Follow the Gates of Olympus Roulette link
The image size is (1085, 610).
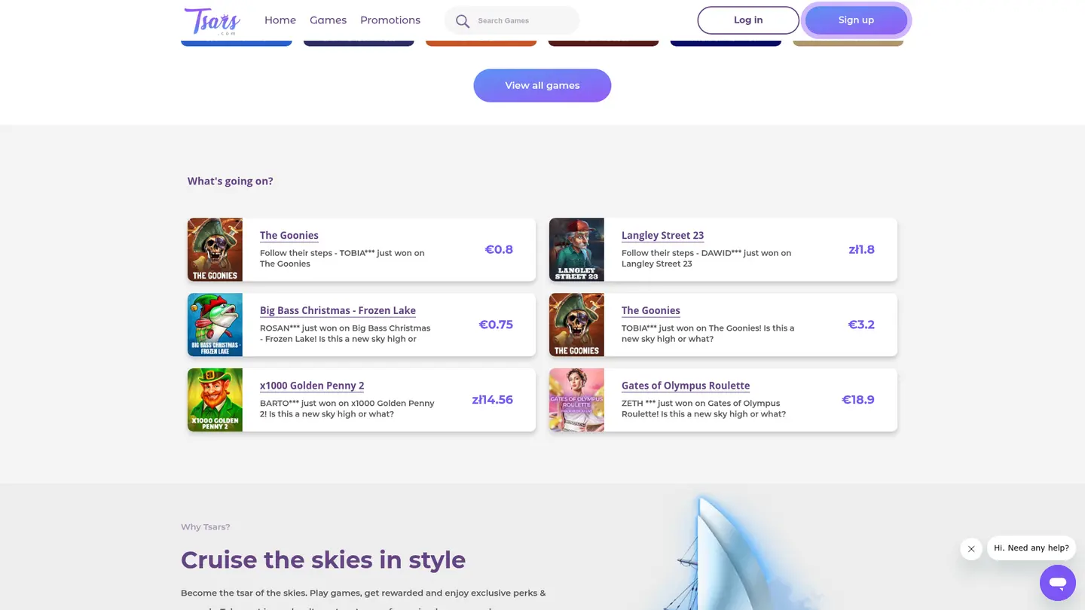(x=686, y=386)
